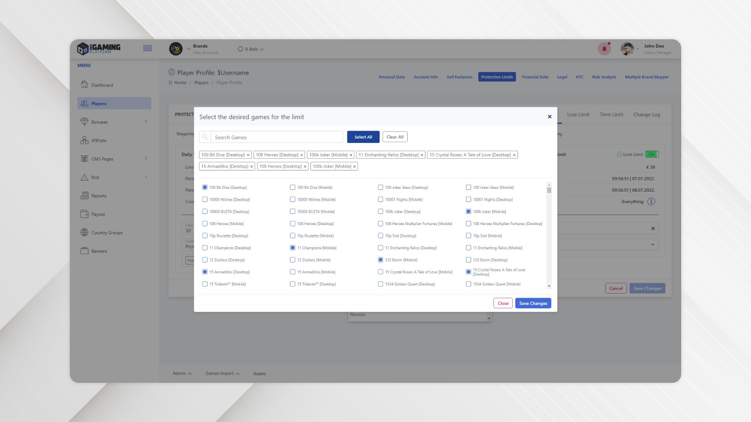Viewport: 751px width, 422px height.
Task: Click the game list scrollbar thumb
Action: (549, 190)
